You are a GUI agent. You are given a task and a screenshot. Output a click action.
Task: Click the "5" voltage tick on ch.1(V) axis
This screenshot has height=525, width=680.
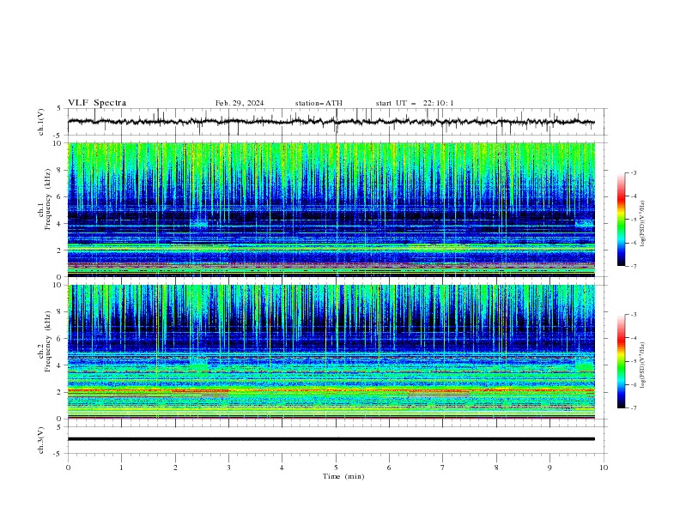(59, 109)
